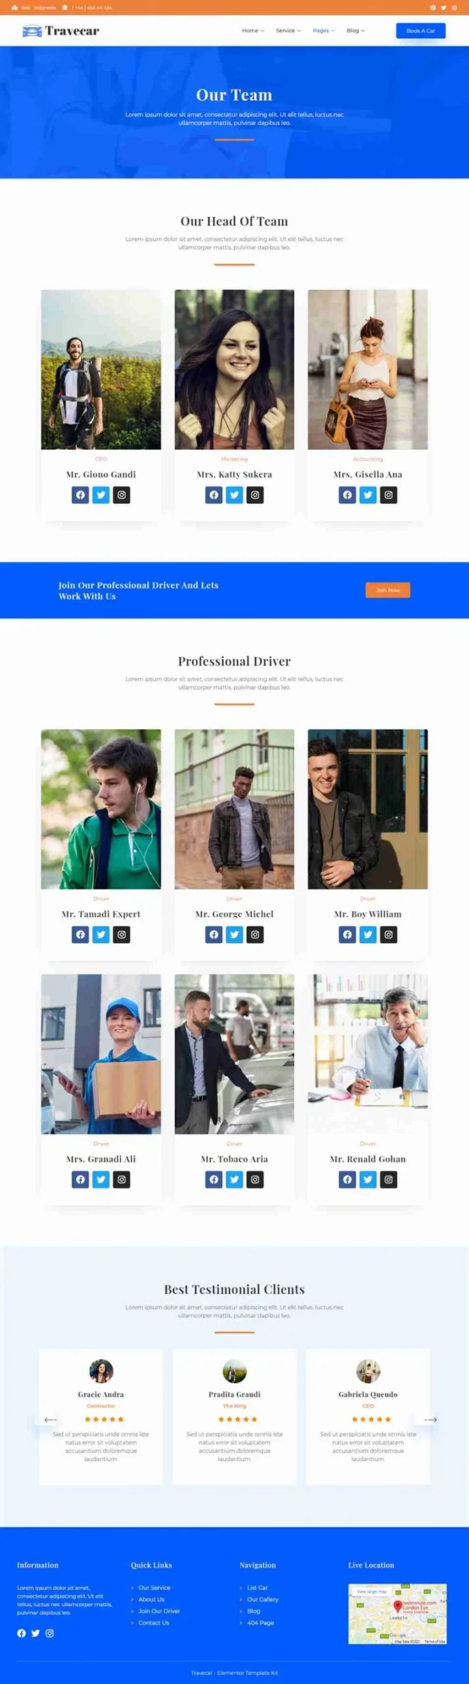
Task: Click the Book A Car button
Action: pyautogui.click(x=420, y=31)
